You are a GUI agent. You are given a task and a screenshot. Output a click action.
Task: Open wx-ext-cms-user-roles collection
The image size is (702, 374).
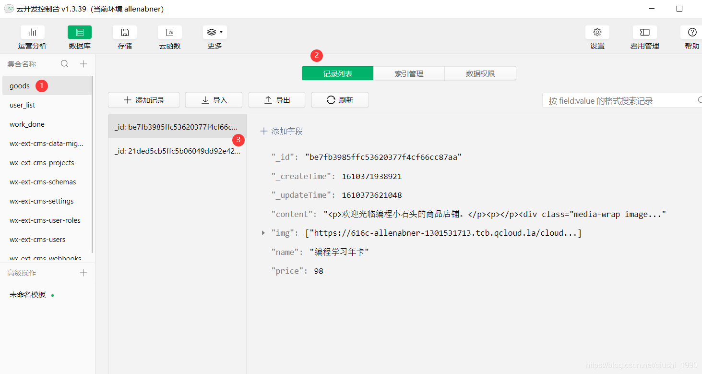(46, 220)
